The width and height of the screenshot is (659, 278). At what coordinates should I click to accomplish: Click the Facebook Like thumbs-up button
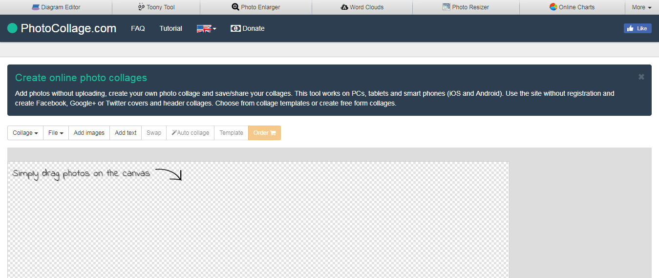[638, 28]
